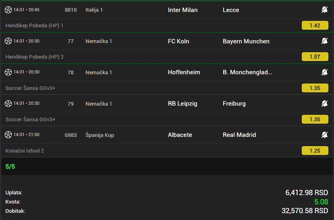Enable notifications for Hoffenheim match

pos(324,72)
